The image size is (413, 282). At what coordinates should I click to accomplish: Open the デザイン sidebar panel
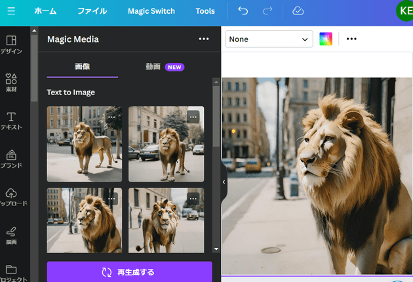pos(12,45)
